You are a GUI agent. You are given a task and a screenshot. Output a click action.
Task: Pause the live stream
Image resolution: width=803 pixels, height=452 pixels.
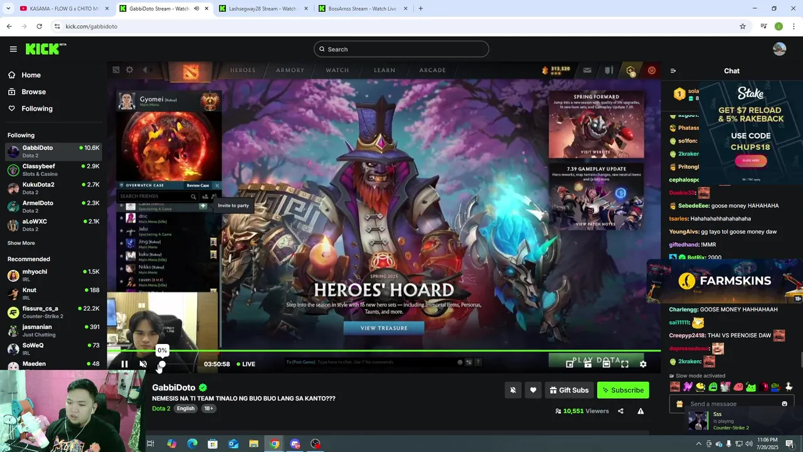124,364
